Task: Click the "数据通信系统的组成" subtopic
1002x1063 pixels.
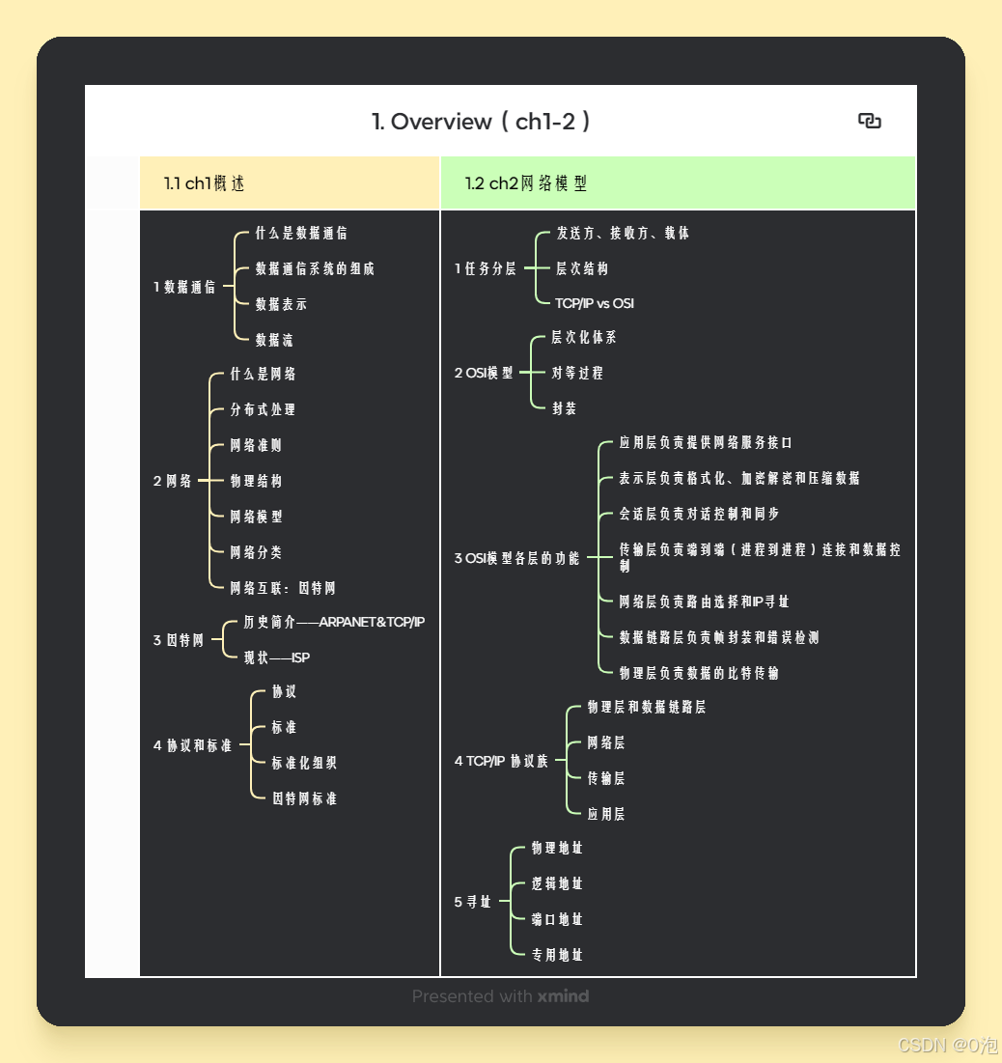Action: [x=315, y=268]
